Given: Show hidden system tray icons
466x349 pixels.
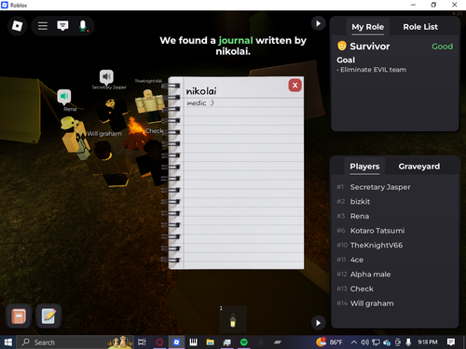Looking at the screenshot, I should (x=354, y=342).
